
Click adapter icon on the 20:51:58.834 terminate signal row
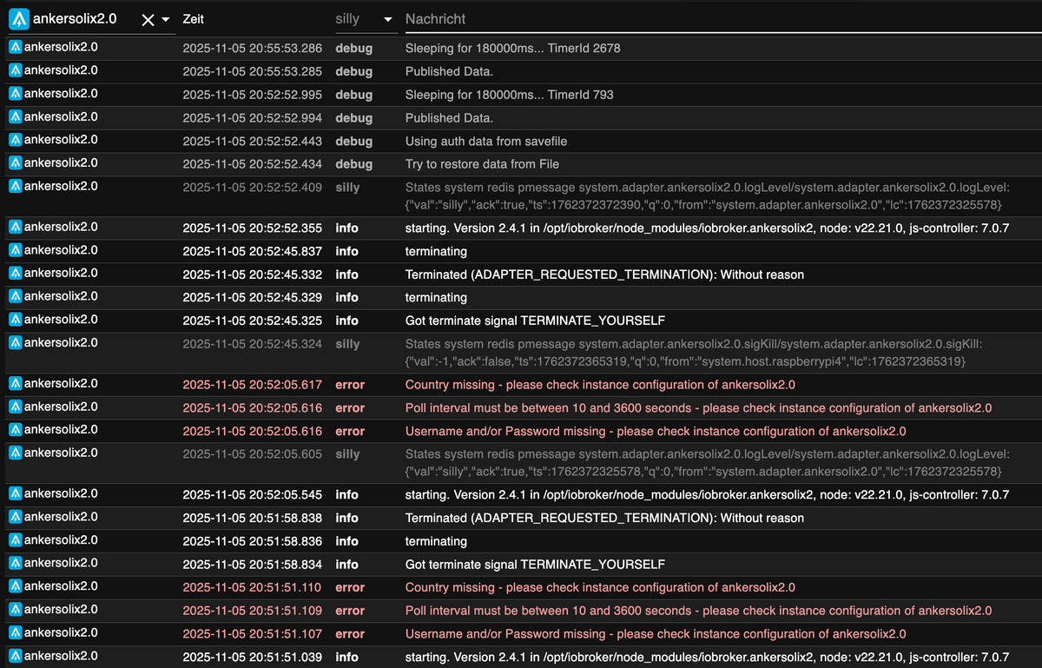tap(16, 563)
